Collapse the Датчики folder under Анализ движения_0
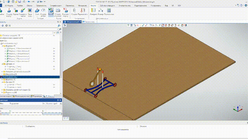The image size is (248, 139). pyautogui.click(x=2, y=64)
